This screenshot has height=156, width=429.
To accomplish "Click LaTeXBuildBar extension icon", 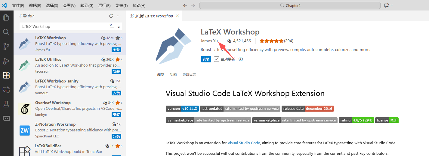I will click(x=25, y=151).
